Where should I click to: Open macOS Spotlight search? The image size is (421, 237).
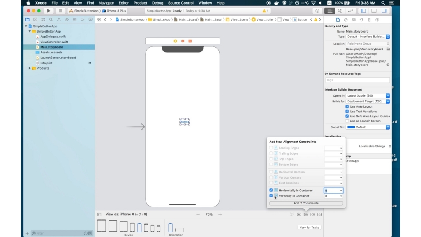tap(383, 3)
